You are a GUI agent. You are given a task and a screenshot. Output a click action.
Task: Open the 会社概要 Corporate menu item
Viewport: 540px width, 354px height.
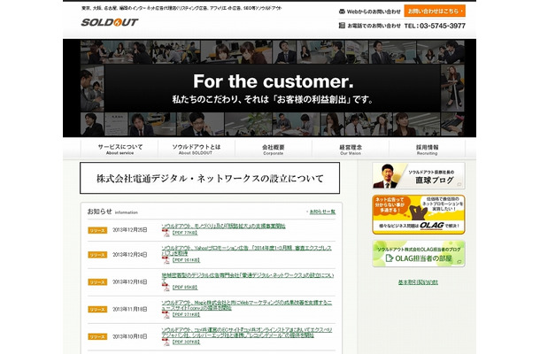[274, 149]
